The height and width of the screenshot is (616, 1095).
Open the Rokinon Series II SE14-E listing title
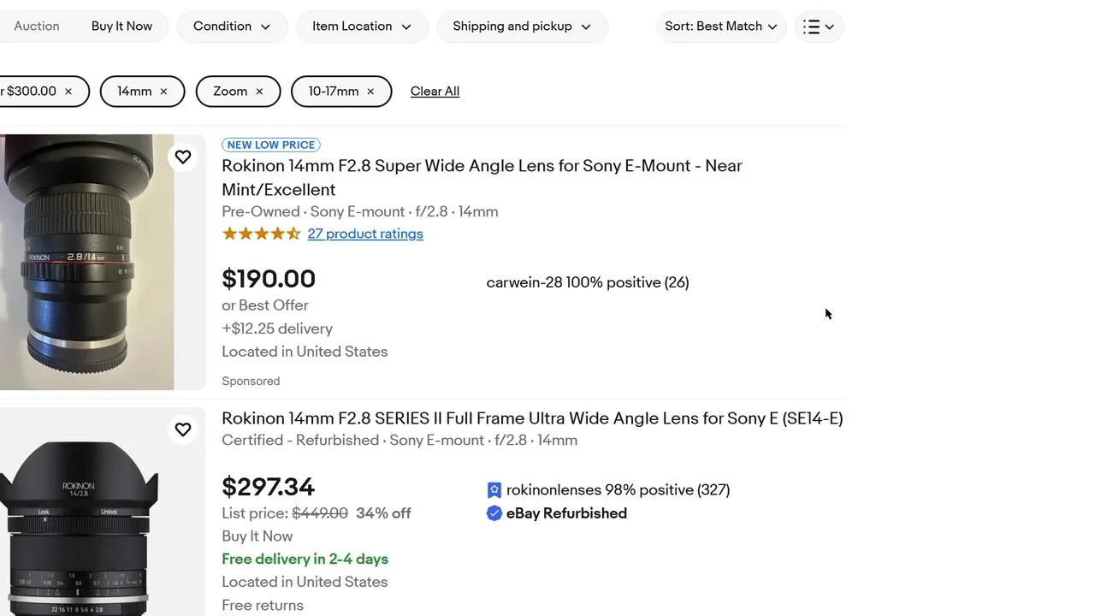click(531, 418)
